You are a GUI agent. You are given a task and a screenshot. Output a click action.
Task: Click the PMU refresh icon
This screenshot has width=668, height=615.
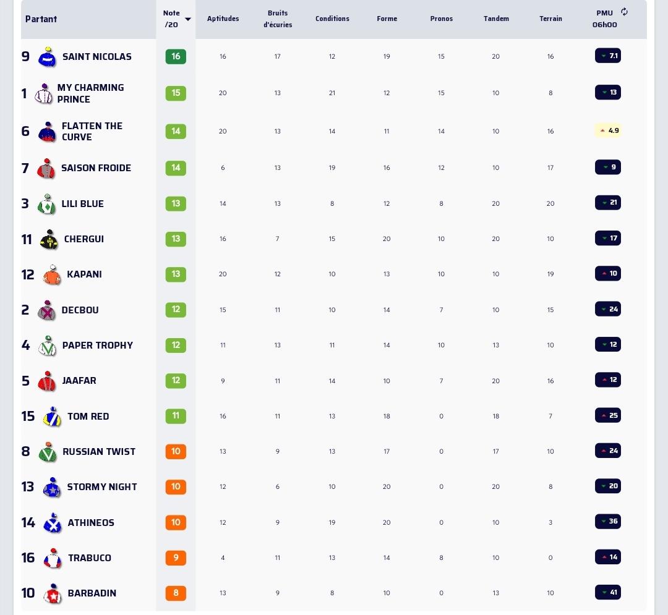pyautogui.click(x=624, y=12)
